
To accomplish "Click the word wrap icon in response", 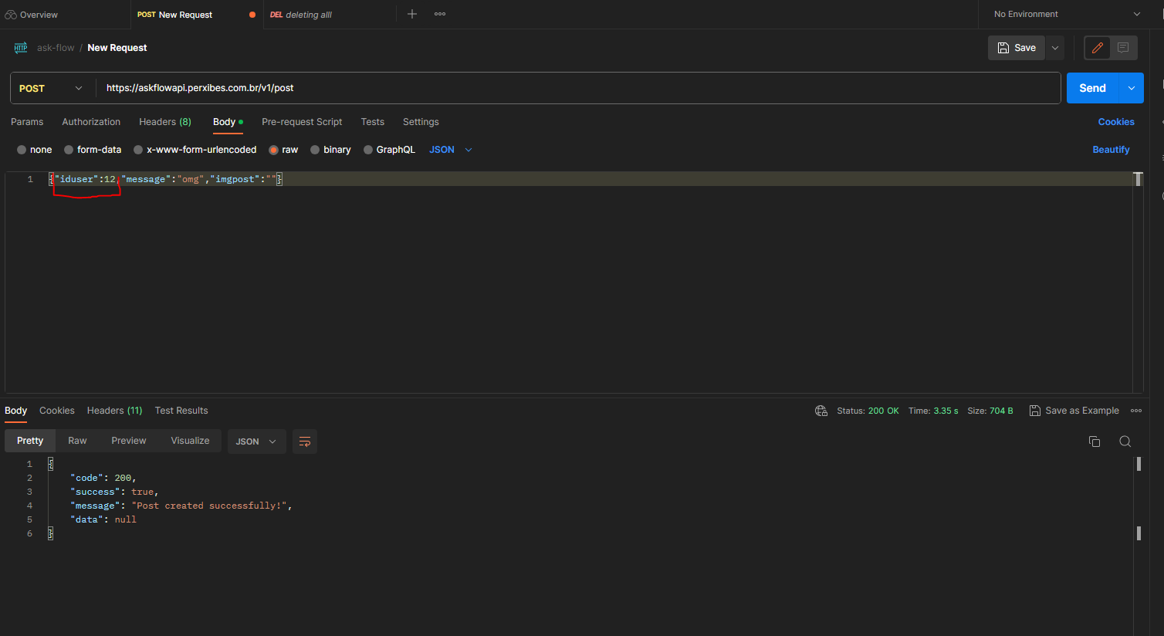I will click(x=305, y=441).
